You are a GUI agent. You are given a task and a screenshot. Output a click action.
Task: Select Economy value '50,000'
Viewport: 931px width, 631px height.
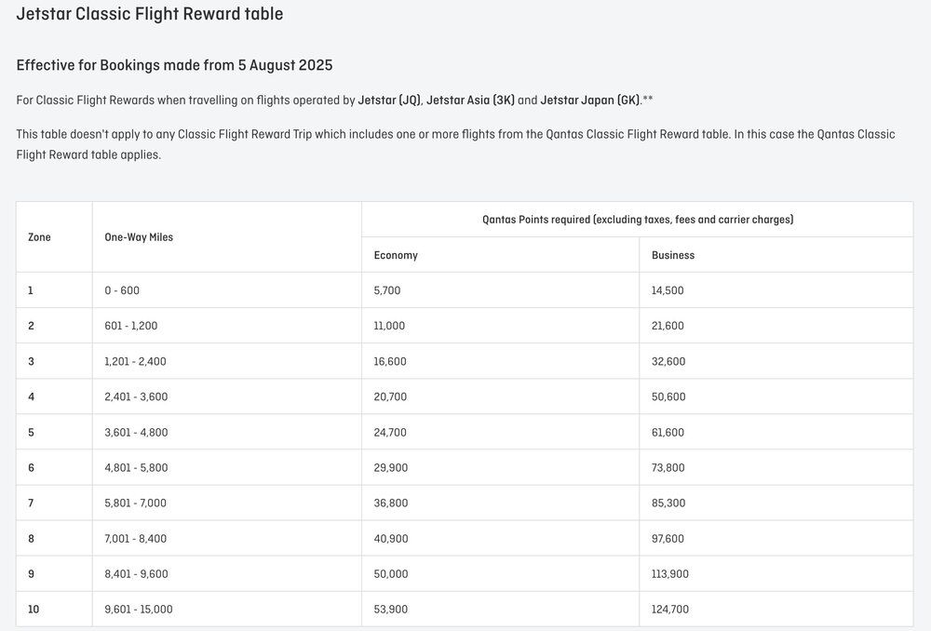(391, 573)
